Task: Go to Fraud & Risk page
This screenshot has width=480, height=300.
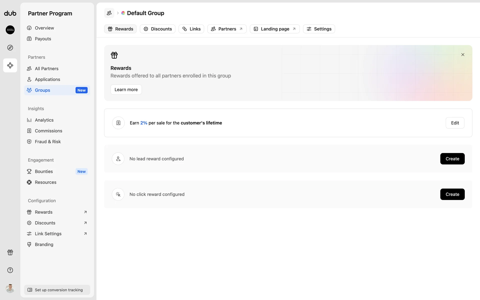Action: (x=48, y=141)
